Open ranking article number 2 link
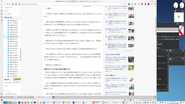 click(x=118, y=15)
